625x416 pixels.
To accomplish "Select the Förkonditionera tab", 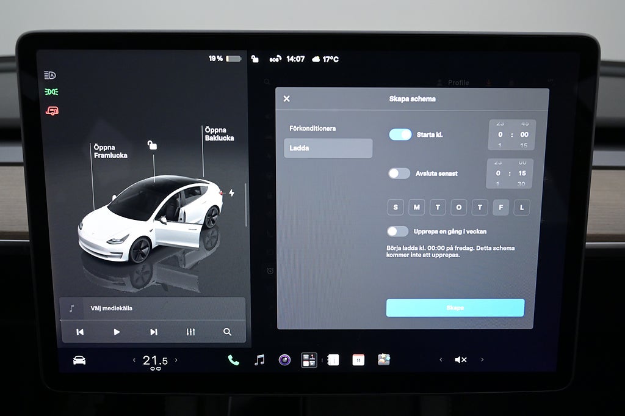I will pyautogui.click(x=312, y=128).
